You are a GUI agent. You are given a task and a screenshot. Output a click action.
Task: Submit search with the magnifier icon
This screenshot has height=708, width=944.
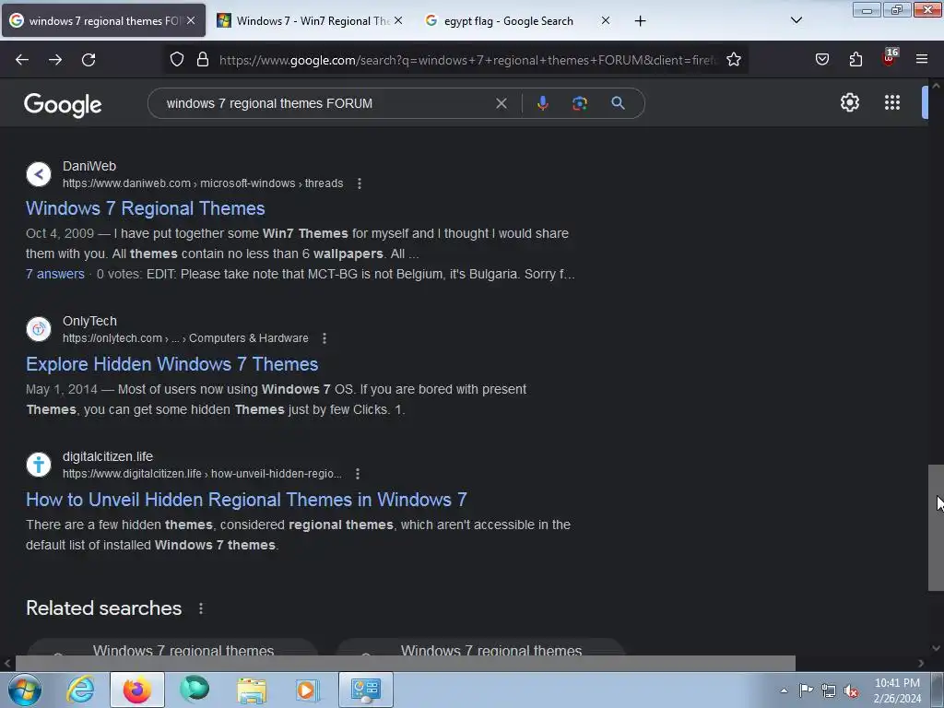click(618, 103)
